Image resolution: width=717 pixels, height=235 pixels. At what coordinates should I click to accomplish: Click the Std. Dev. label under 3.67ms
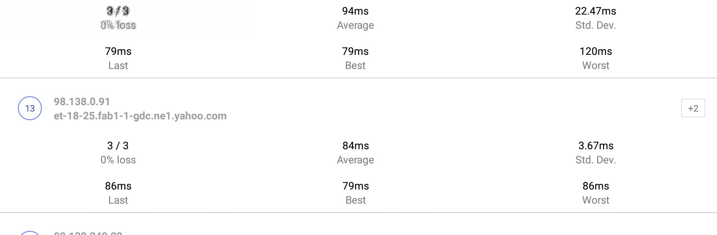(x=596, y=160)
